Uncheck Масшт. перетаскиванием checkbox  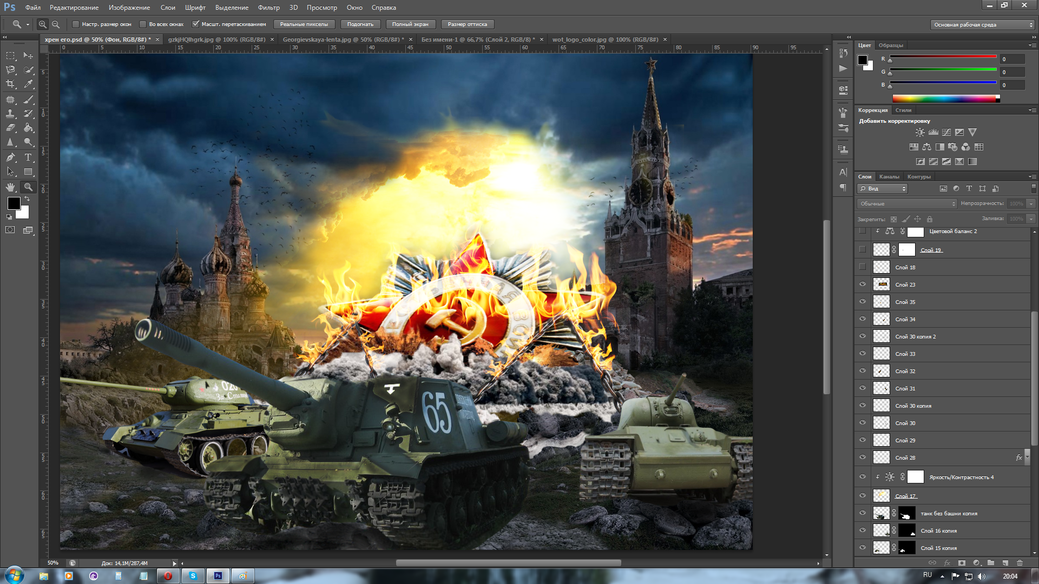click(196, 24)
